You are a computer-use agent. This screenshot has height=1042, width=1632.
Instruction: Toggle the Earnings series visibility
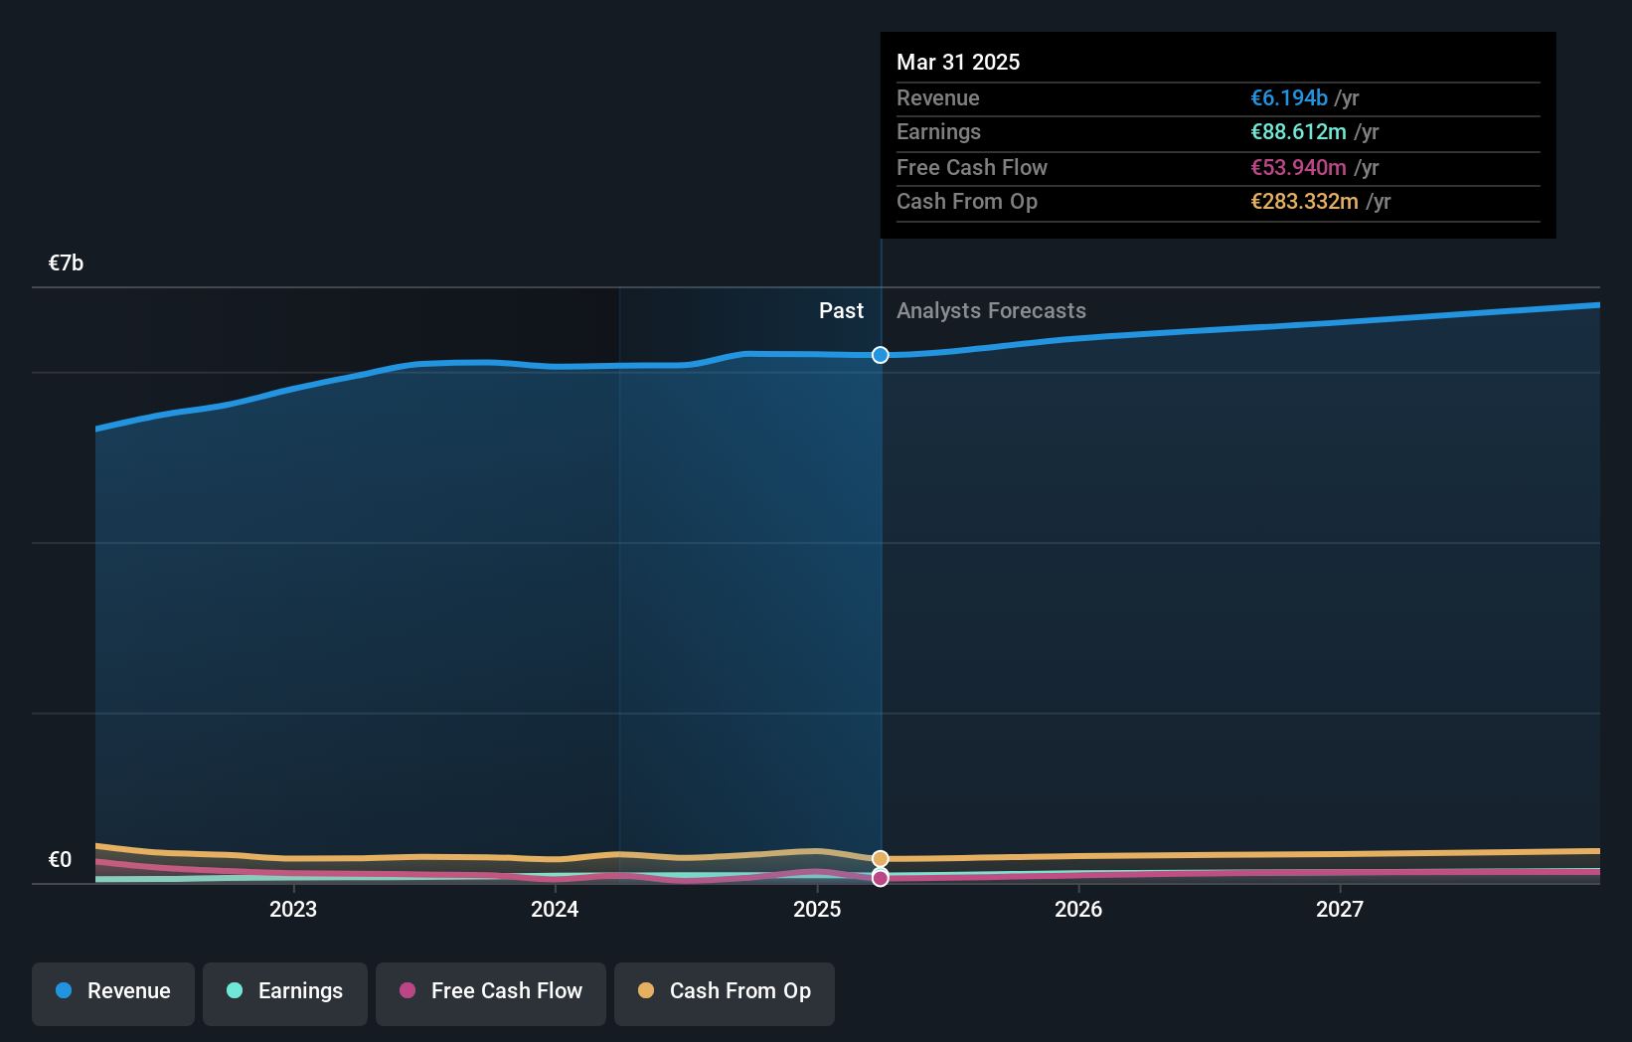point(284,991)
